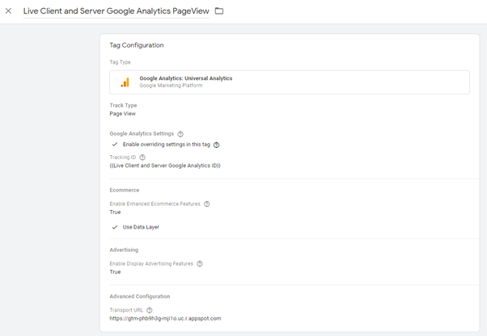Click the Tracking ID variable value
This screenshot has height=336, width=487.
click(165, 166)
